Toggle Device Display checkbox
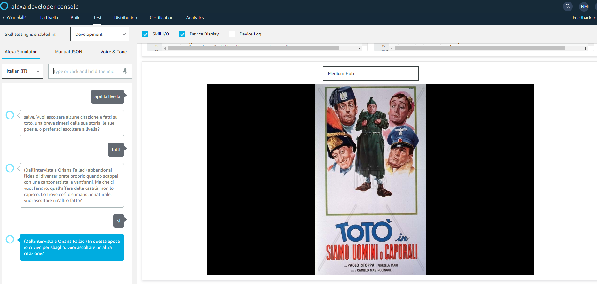Viewport: 597px width, 284px height. (x=182, y=34)
